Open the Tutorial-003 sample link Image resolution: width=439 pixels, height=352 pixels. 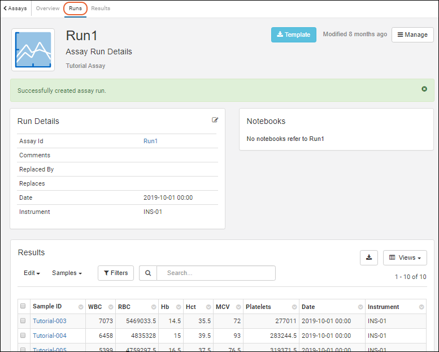(49, 321)
